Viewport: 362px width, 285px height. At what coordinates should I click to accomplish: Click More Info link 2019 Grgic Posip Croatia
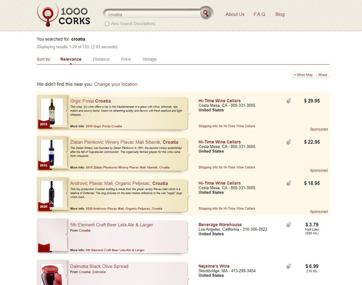tap(104, 126)
